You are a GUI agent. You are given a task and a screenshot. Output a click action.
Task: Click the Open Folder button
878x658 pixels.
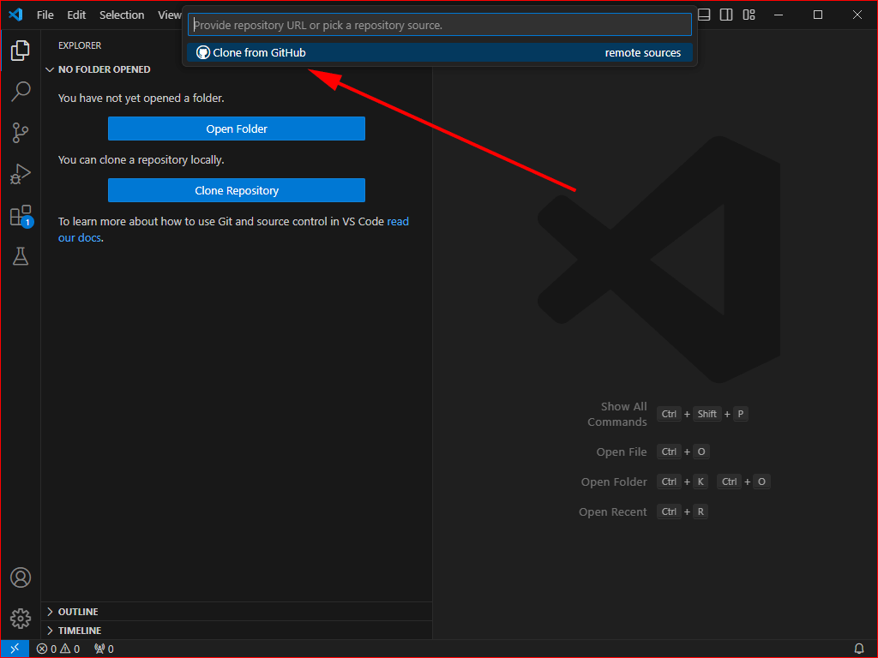(237, 129)
